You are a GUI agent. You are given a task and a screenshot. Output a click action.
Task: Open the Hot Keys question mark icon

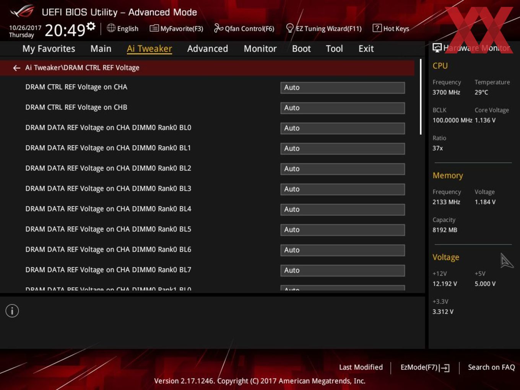(x=377, y=28)
